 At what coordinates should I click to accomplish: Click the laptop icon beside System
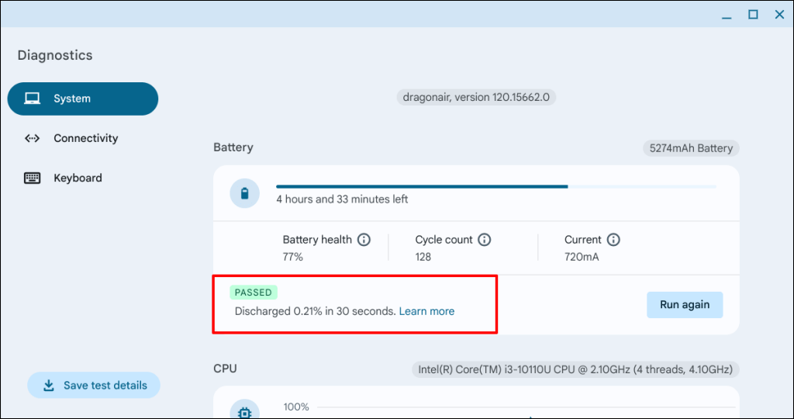tap(32, 99)
